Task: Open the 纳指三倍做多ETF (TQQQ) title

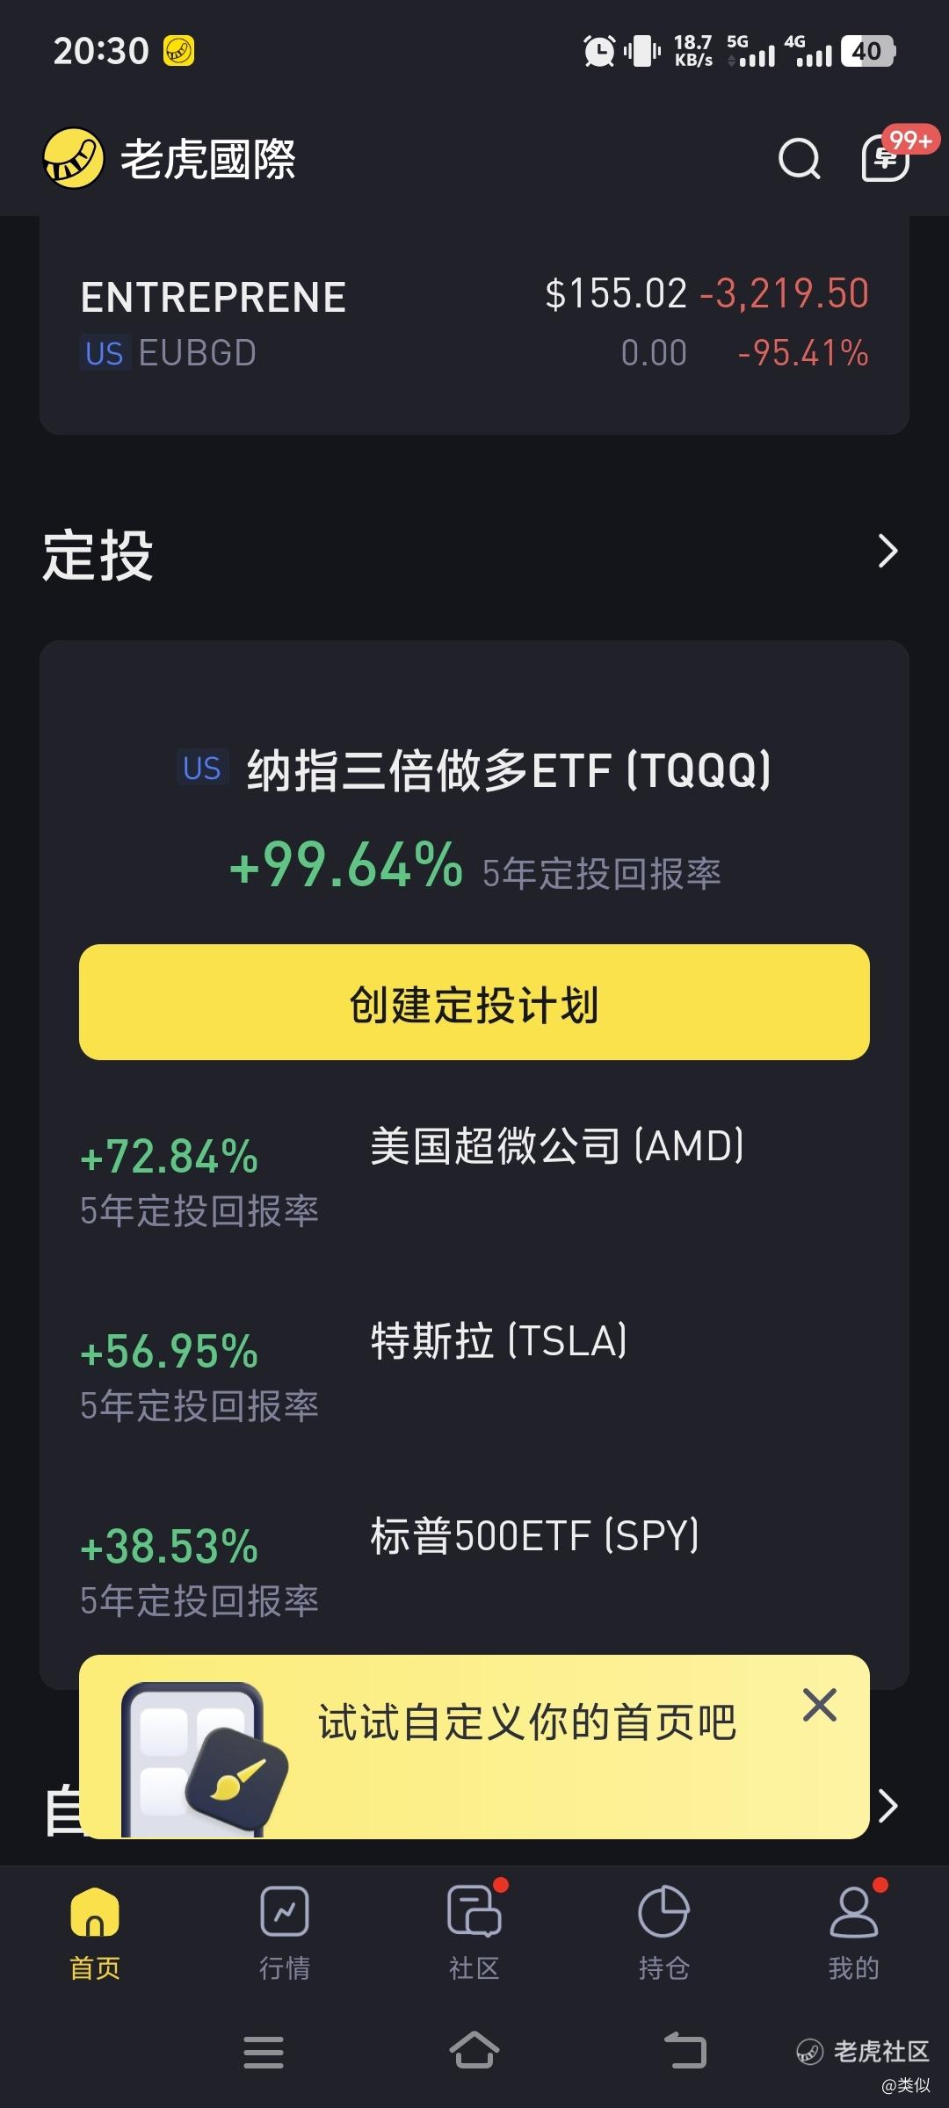Action: tap(508, 770)
